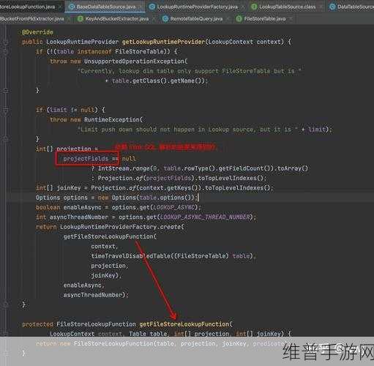
Task: Click IntStream in the range call
Action: pos(113,168)
